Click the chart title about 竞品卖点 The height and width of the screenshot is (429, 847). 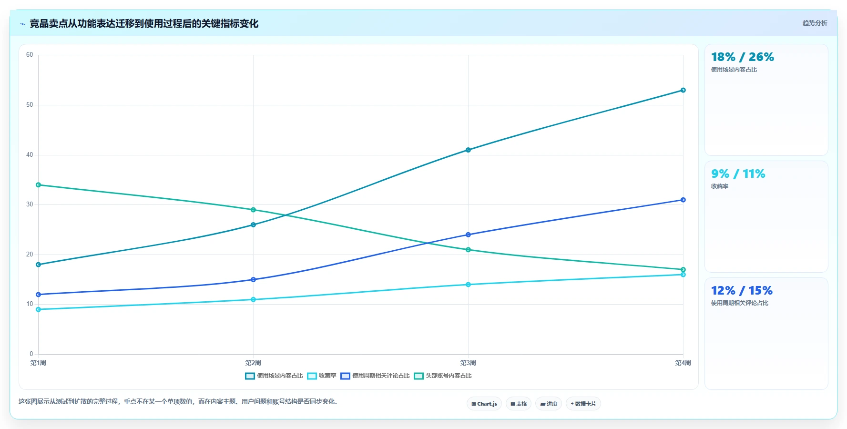click(x=144, y=23)
